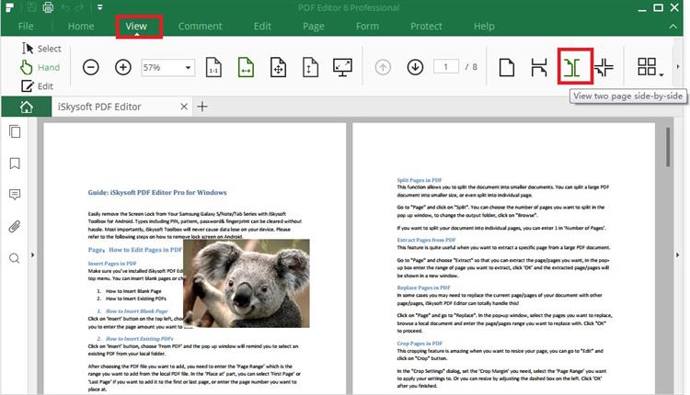Open the page thumbnails panel
This screenshot has height=395, width=690.
click(x=15, y=131)
